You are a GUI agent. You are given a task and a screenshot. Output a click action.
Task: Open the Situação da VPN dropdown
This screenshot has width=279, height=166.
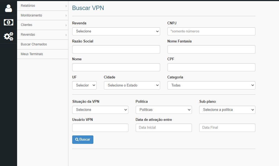[x=100, y=110]
